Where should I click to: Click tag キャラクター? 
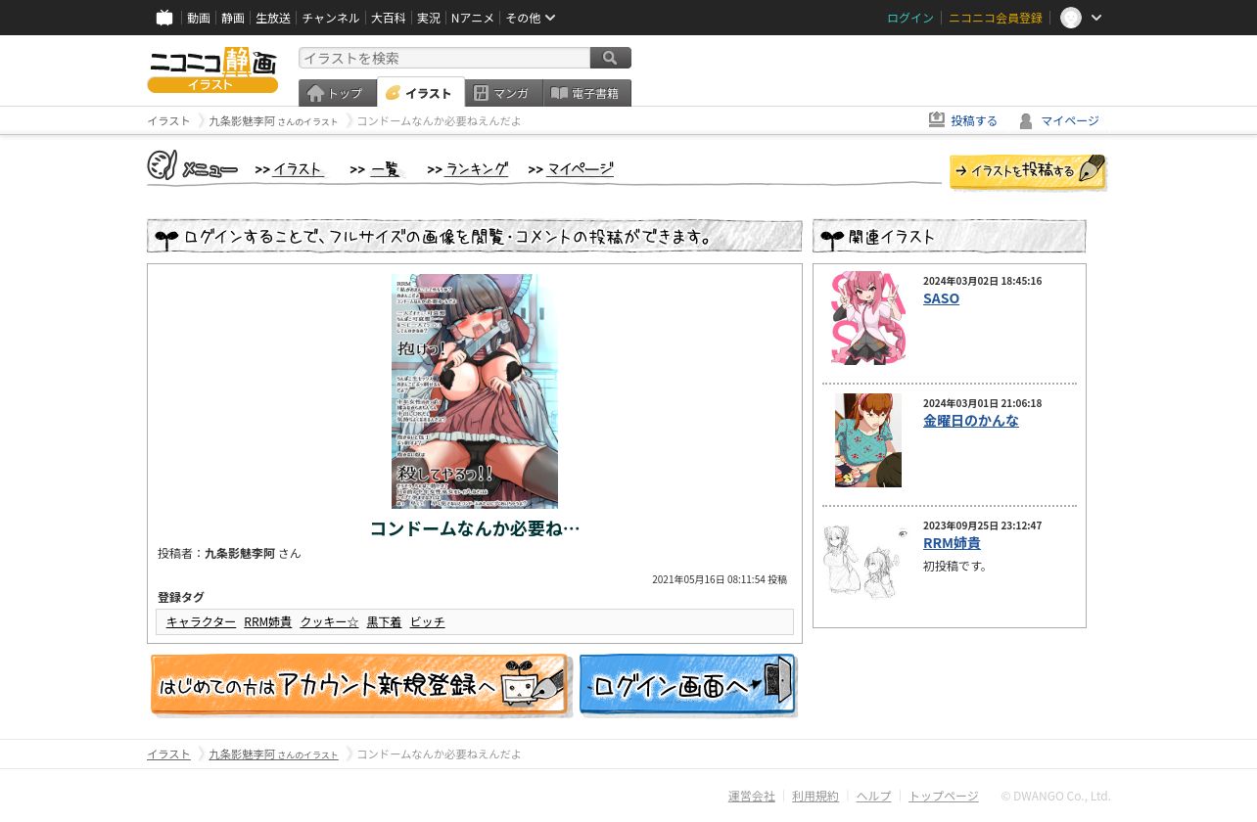tap(201, 621)
